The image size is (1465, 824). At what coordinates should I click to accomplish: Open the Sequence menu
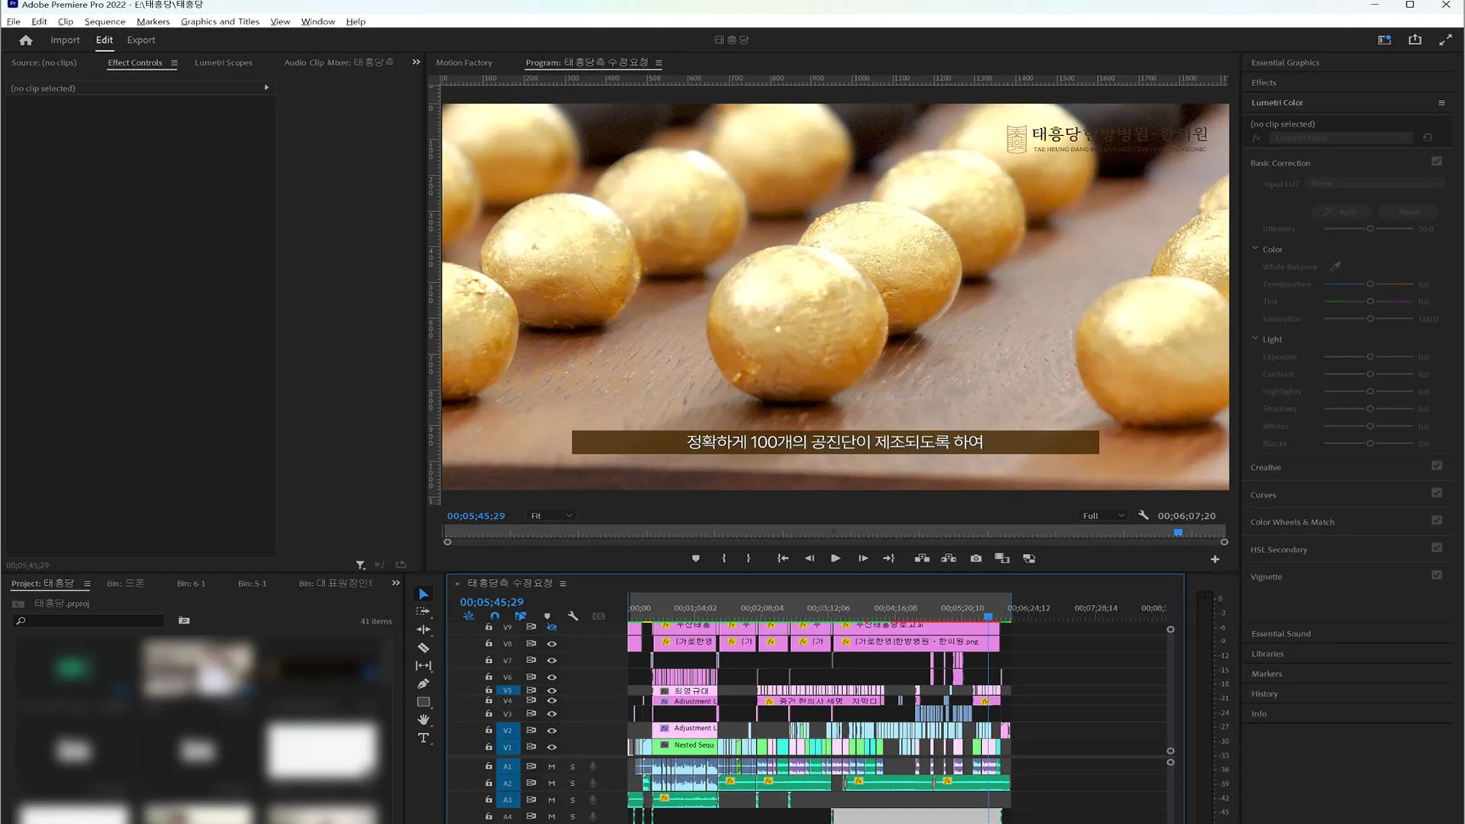105,21
